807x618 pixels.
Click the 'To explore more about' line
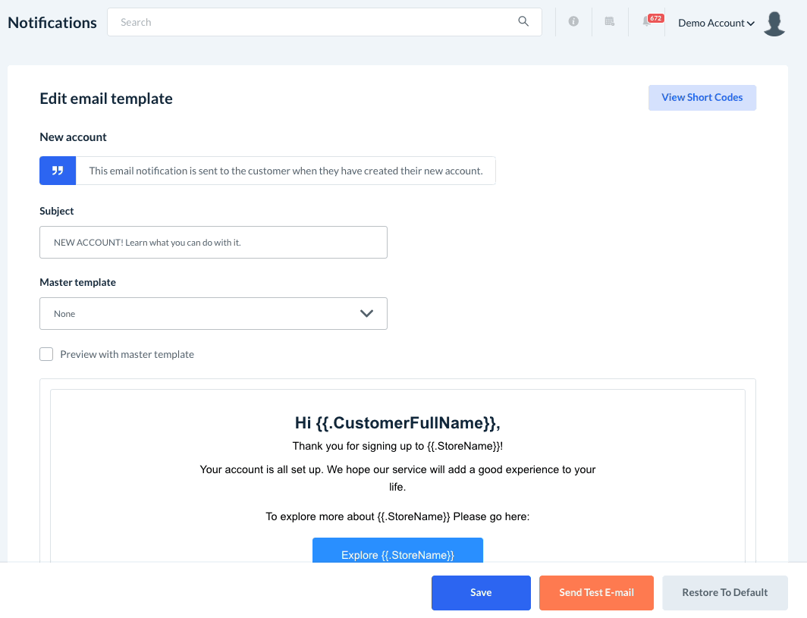(x=397, y=516)
